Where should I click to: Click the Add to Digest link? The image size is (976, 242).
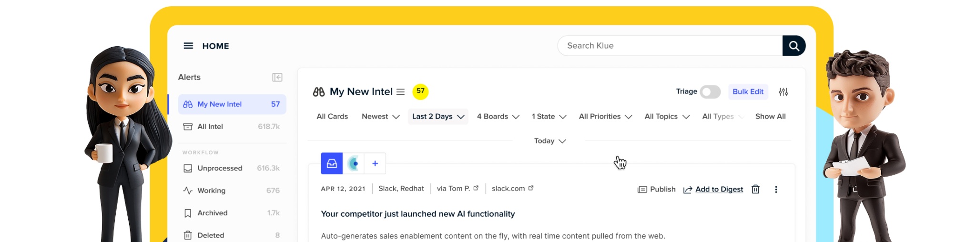tap(719, 189)
